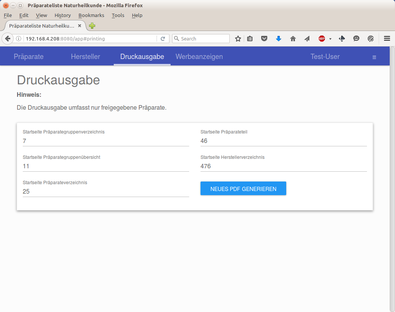Reload the page from the address bar

pyautogui.click(x=163, y=39)
